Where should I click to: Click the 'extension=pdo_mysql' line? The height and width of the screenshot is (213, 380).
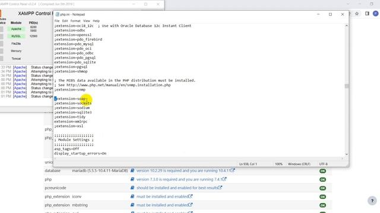click(x=74, y=44)
